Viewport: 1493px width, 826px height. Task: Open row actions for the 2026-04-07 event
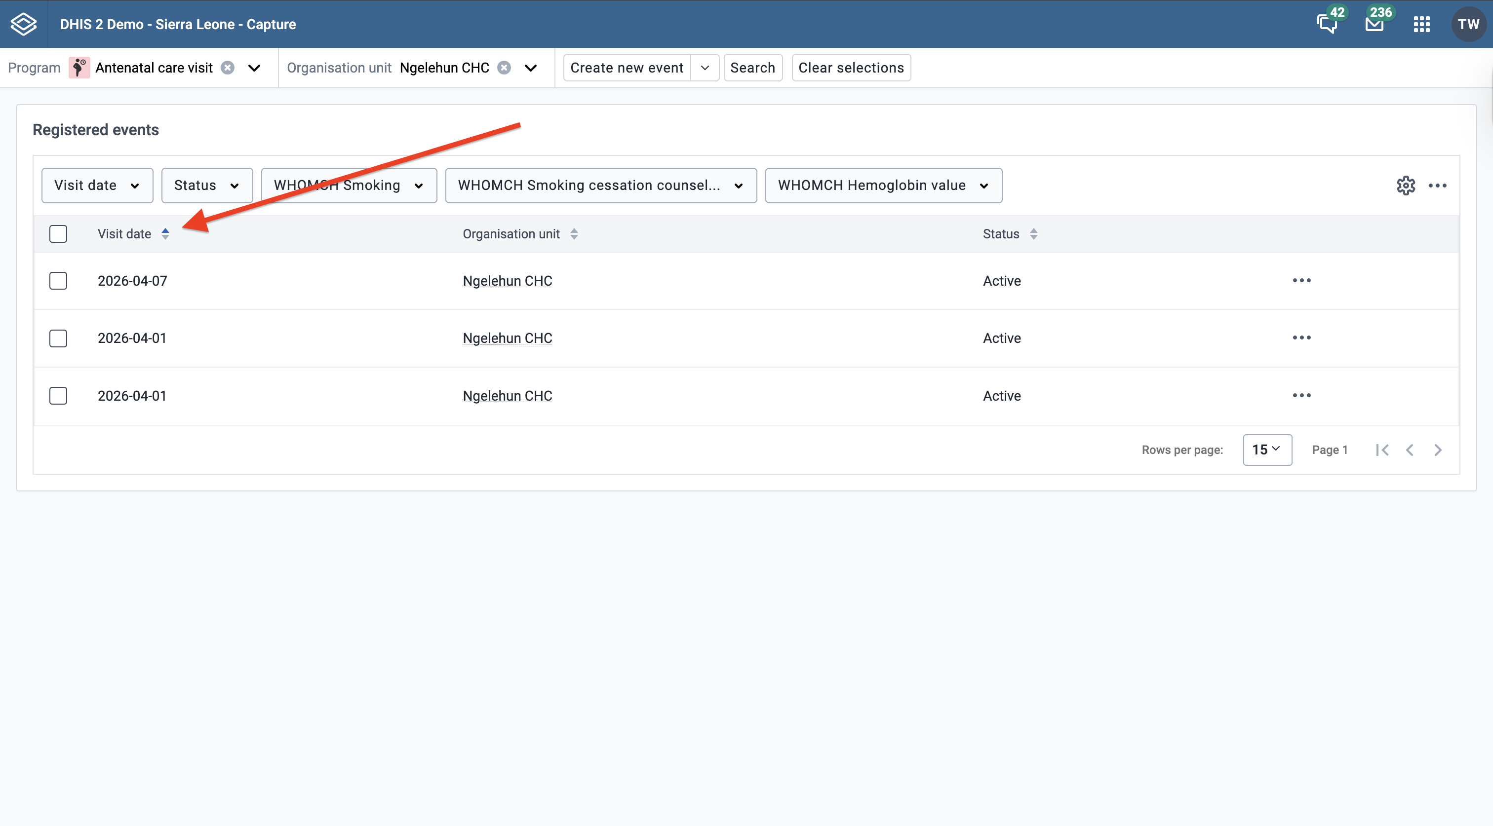pyautogui.click(x=1302, y=280)
